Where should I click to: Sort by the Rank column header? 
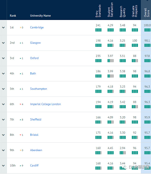(x=13, y=16)
